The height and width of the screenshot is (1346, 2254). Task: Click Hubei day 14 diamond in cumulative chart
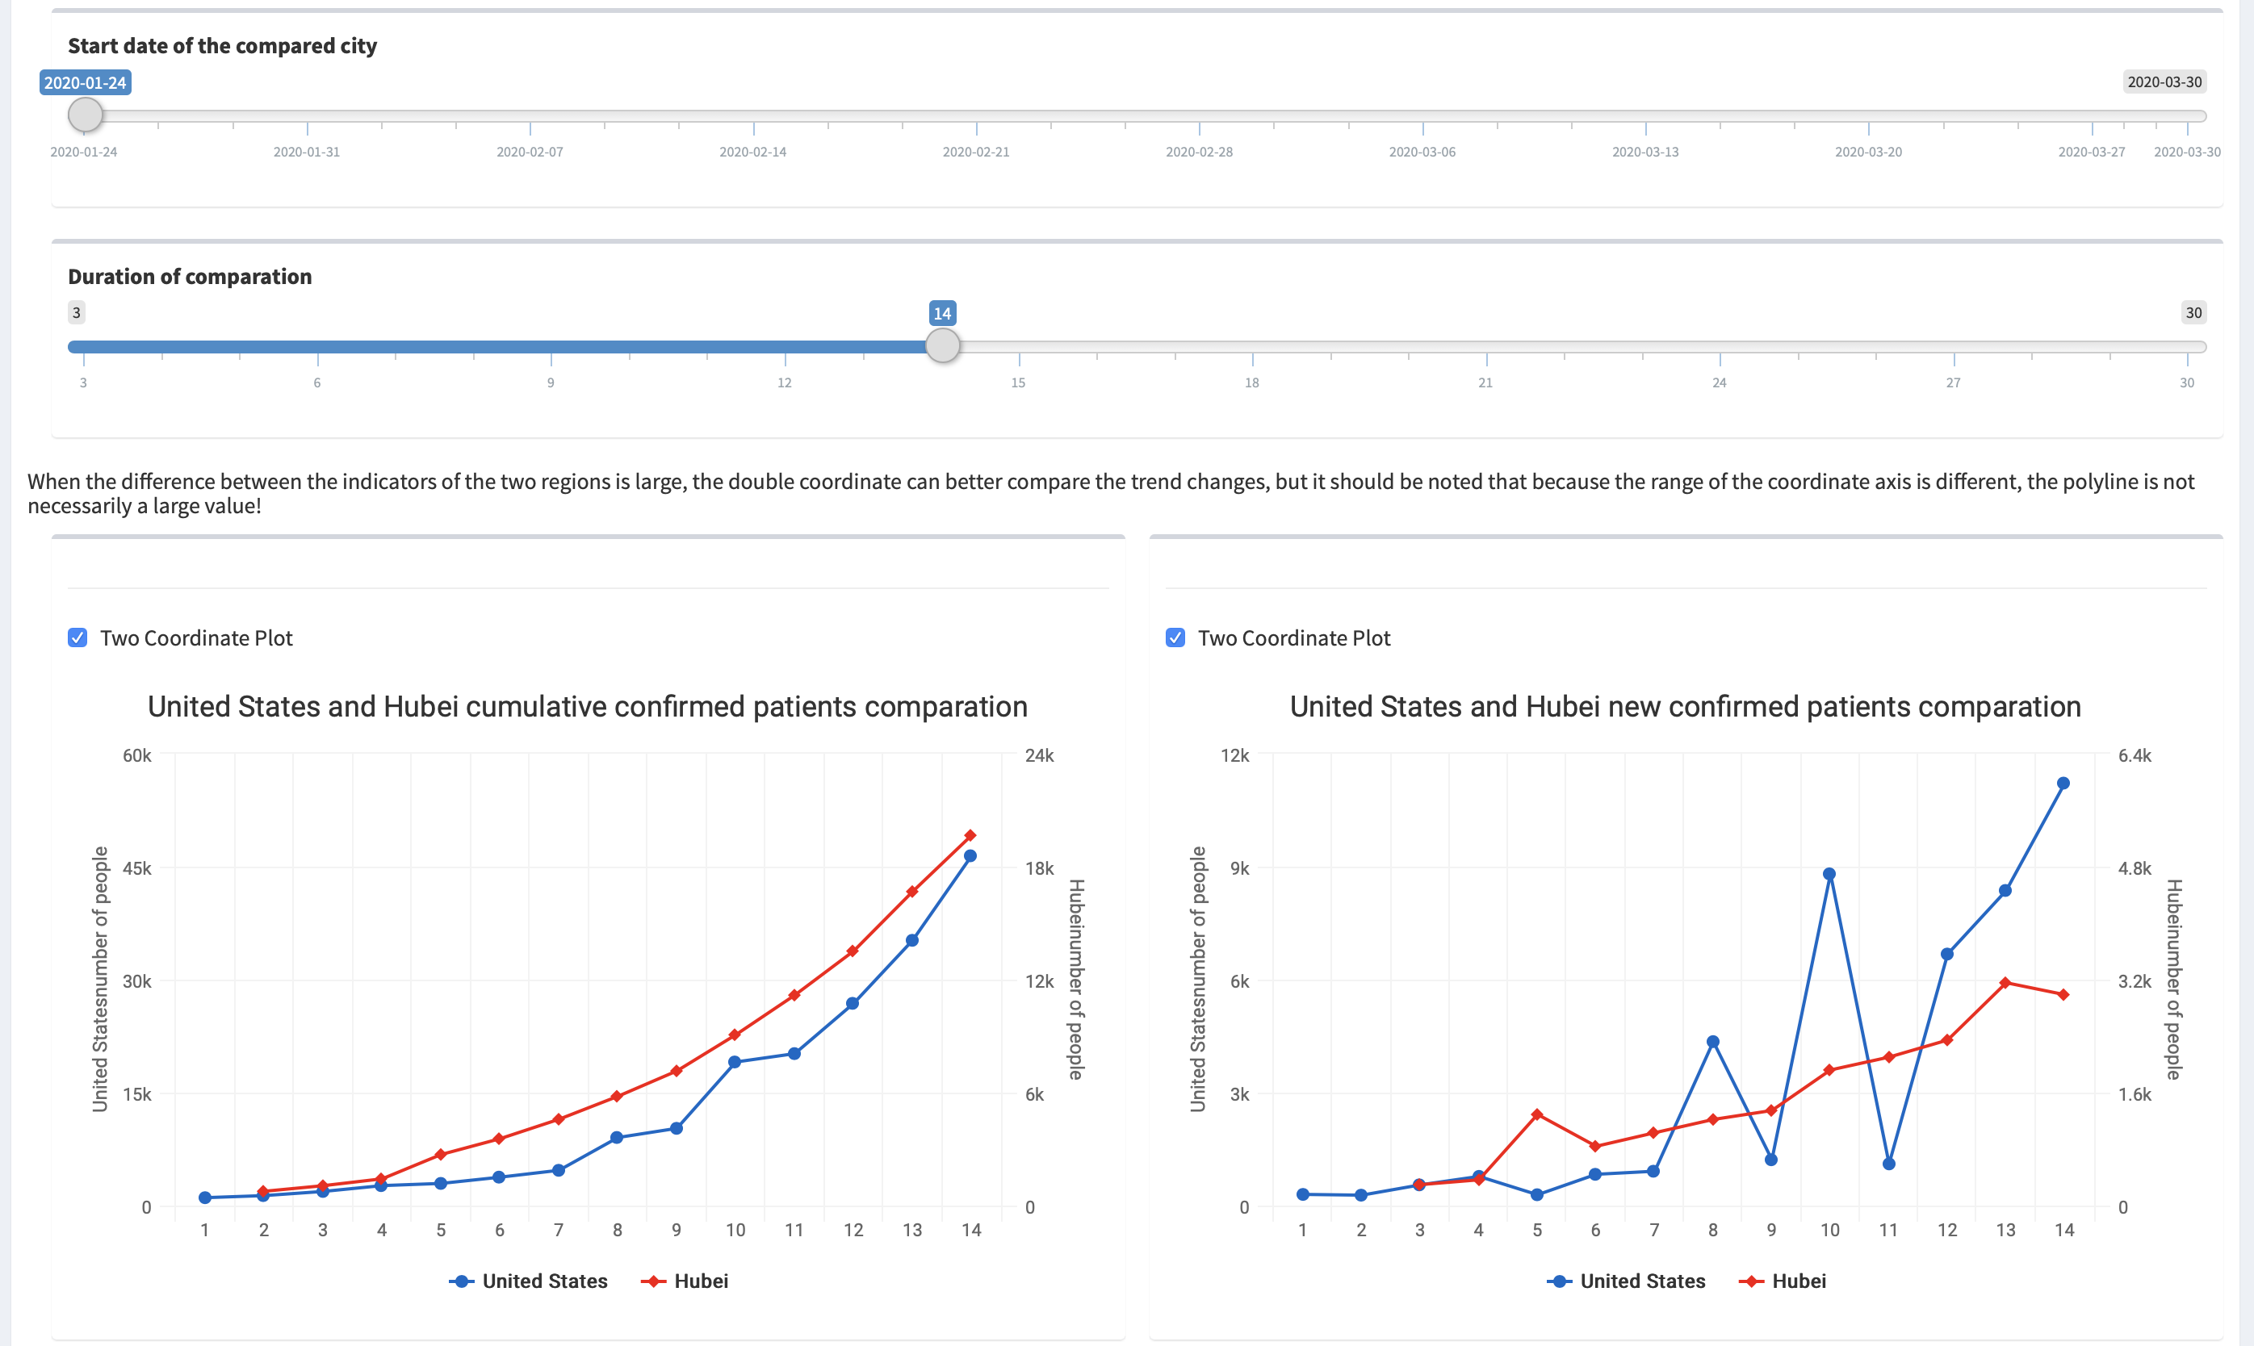[970, 835]
